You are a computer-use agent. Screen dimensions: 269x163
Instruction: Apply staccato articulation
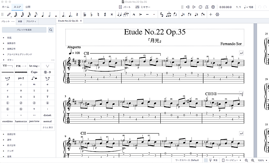tap(154, 15)
